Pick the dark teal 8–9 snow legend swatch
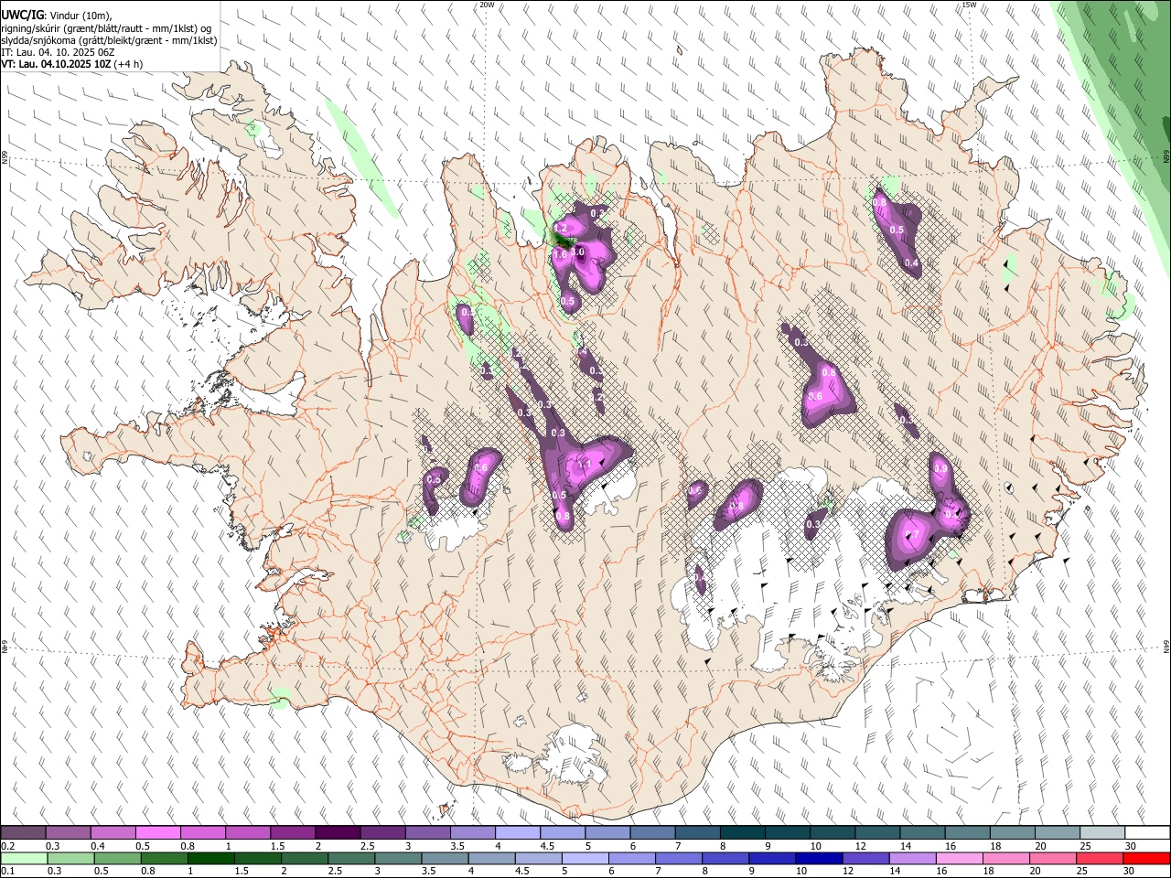This screenshot has width=1171, height=878. click(x=742, y=833)
